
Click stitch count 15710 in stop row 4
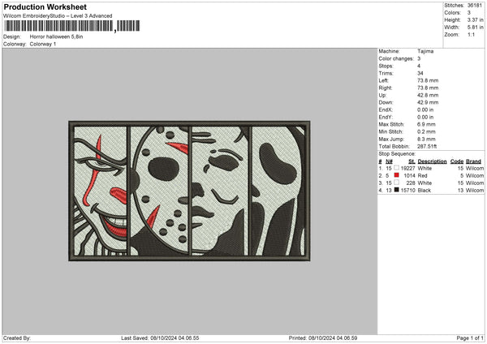coord(407,191)
